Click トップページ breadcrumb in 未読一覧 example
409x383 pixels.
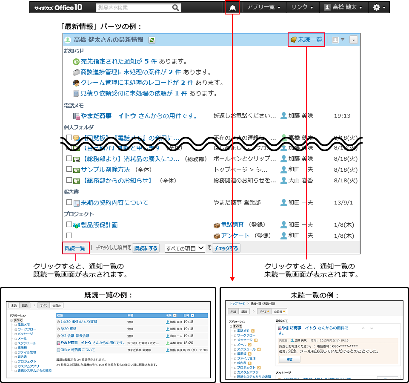(x=237, y=304)
